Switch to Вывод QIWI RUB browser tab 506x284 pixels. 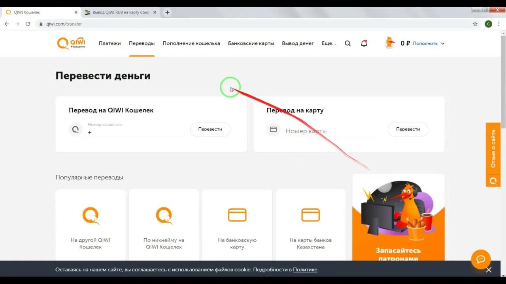point(120,12)
